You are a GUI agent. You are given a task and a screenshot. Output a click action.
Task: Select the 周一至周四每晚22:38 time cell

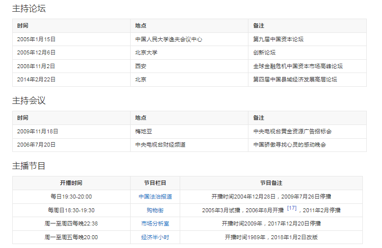pyautogui.click(x=71, y=223)
